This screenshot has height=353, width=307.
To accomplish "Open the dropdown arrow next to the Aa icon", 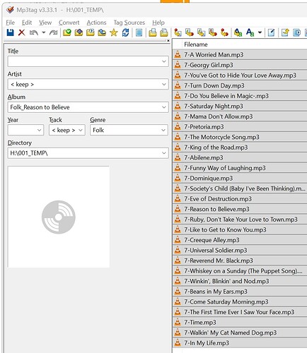I will [260, 32].
